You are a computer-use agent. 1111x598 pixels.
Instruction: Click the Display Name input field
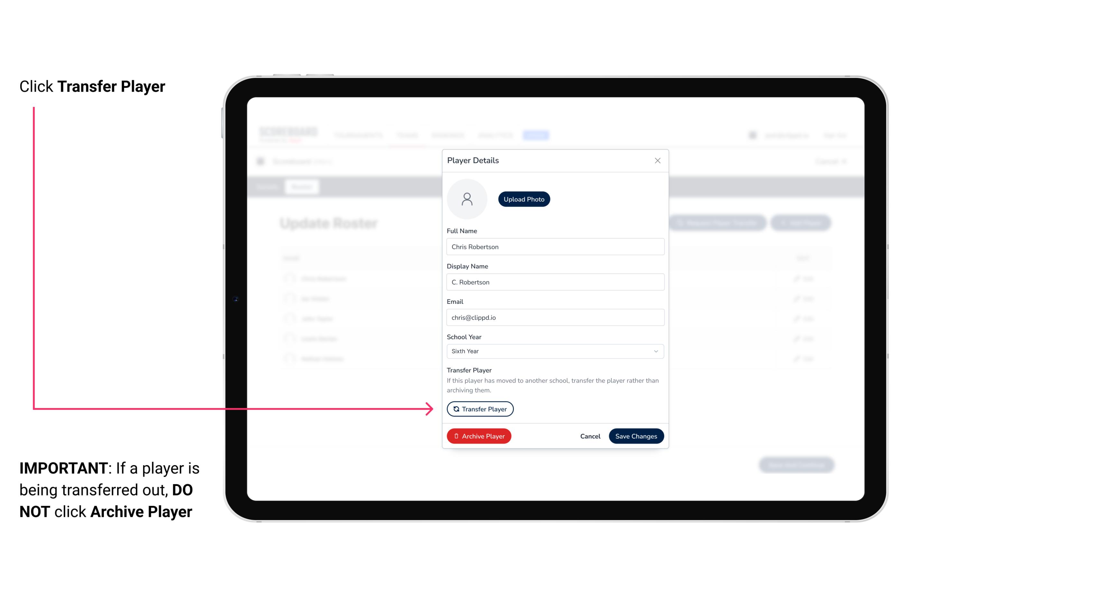click(x=554, y=282)
